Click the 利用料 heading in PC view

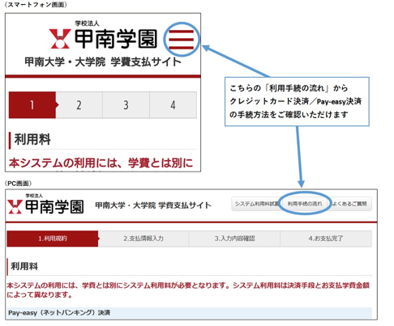click(24, 266)
